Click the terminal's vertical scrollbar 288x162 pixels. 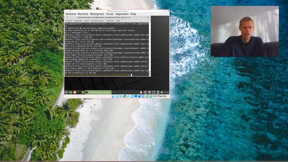(x=150, y=49)
